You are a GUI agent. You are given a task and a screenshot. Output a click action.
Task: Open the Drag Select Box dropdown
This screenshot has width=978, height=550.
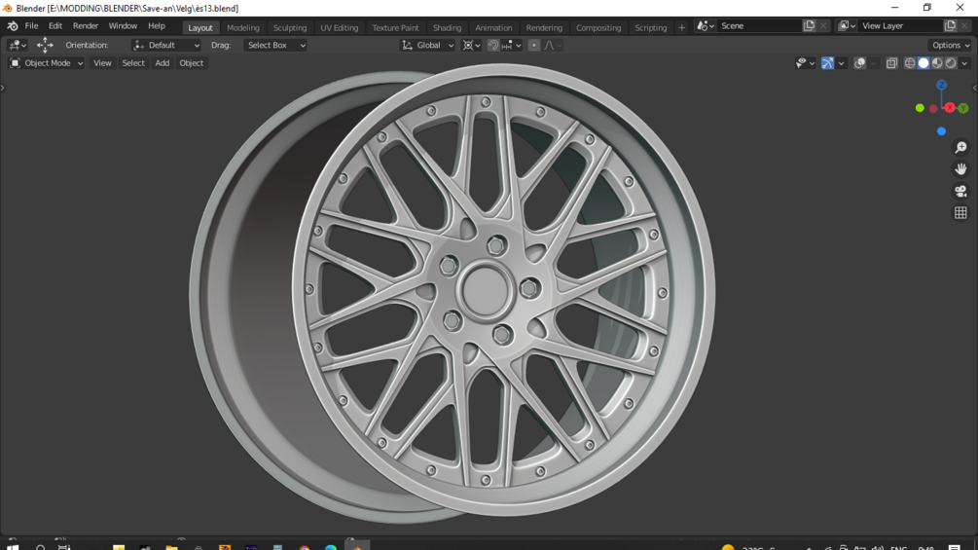[275, 45]
